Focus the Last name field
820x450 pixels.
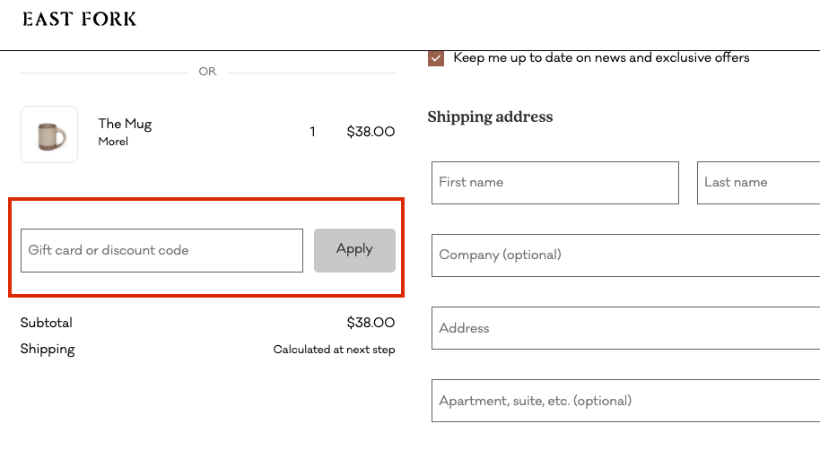coord(758,183)
